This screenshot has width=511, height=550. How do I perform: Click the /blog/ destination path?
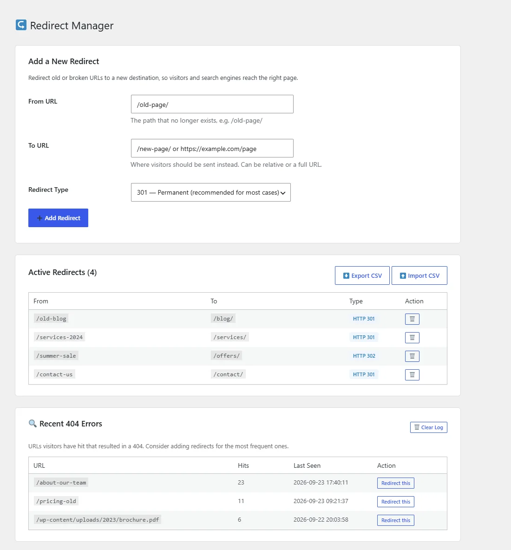pyautogui.click(x=223, y=319)
